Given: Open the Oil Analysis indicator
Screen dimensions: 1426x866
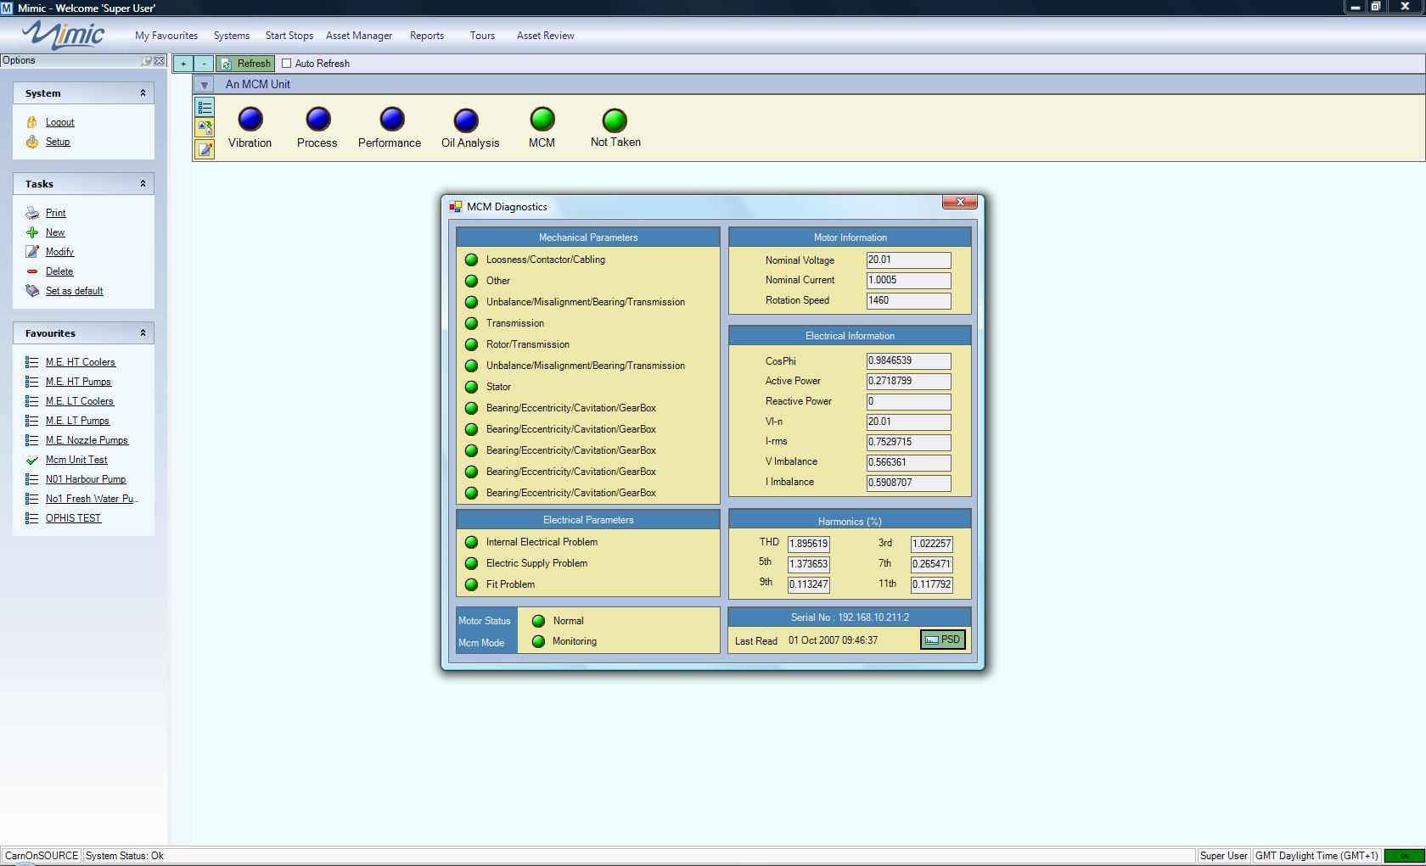Looking at the screenshot, I should (x=466, y=120).
